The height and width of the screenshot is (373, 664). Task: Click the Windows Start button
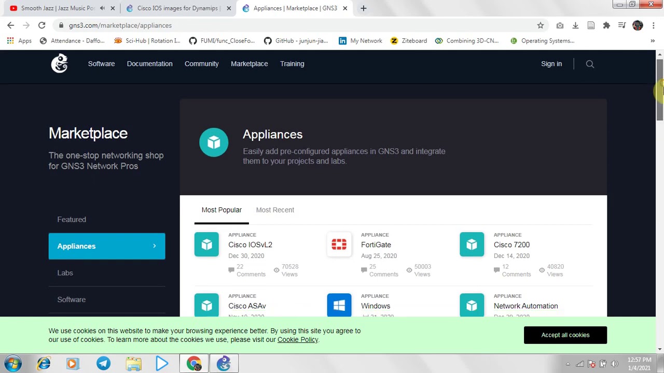tap(13, 364)
